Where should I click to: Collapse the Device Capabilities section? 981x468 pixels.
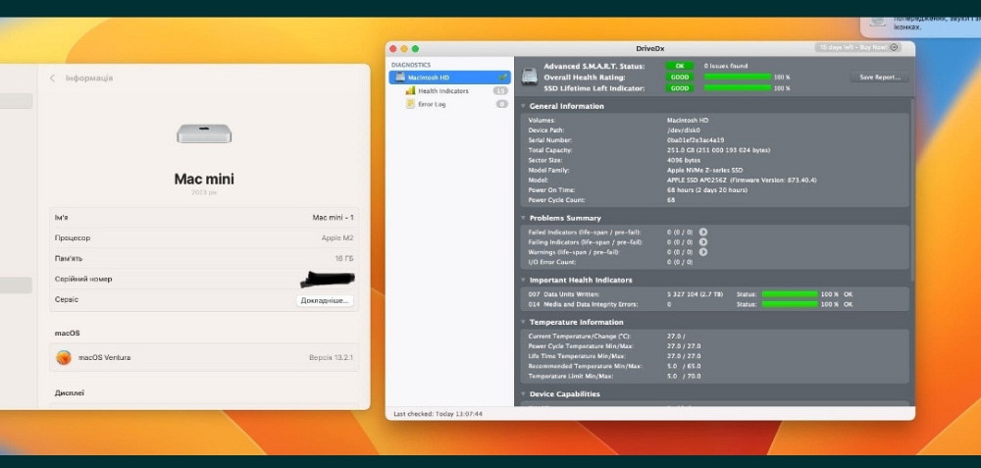click(524, 394)
